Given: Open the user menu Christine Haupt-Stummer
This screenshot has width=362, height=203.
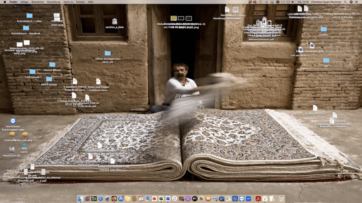Looking at the screenshot, I should [x=326, y=2].
